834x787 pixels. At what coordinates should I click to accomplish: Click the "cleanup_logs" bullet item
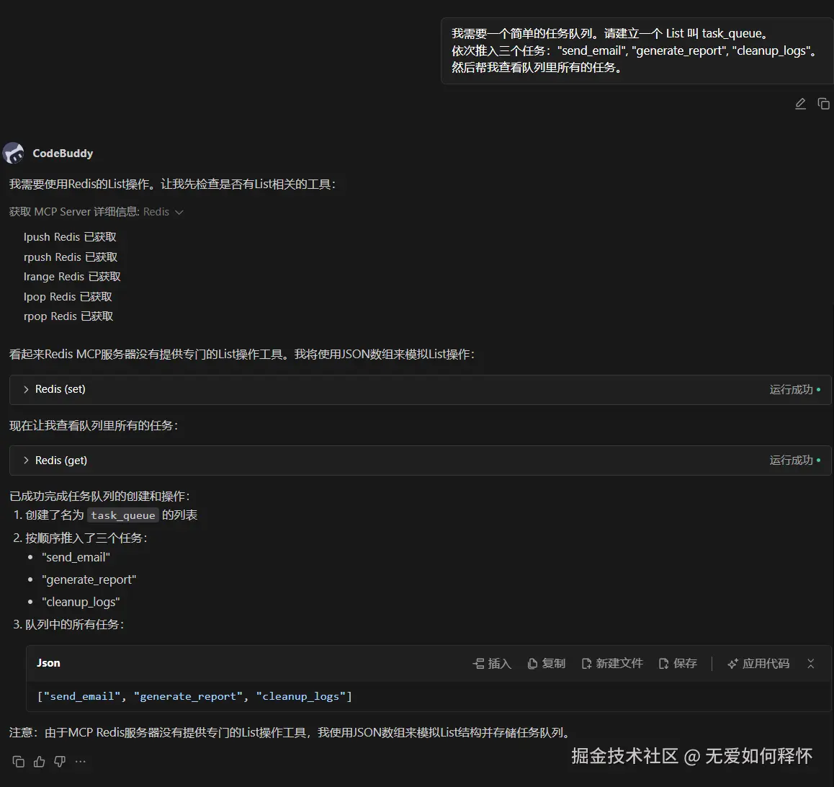click(81, 602)
